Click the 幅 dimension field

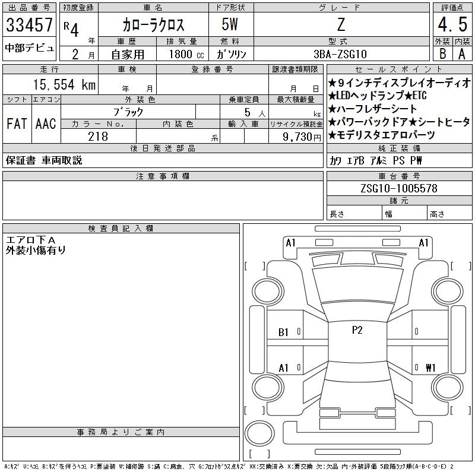coord(404,214)
